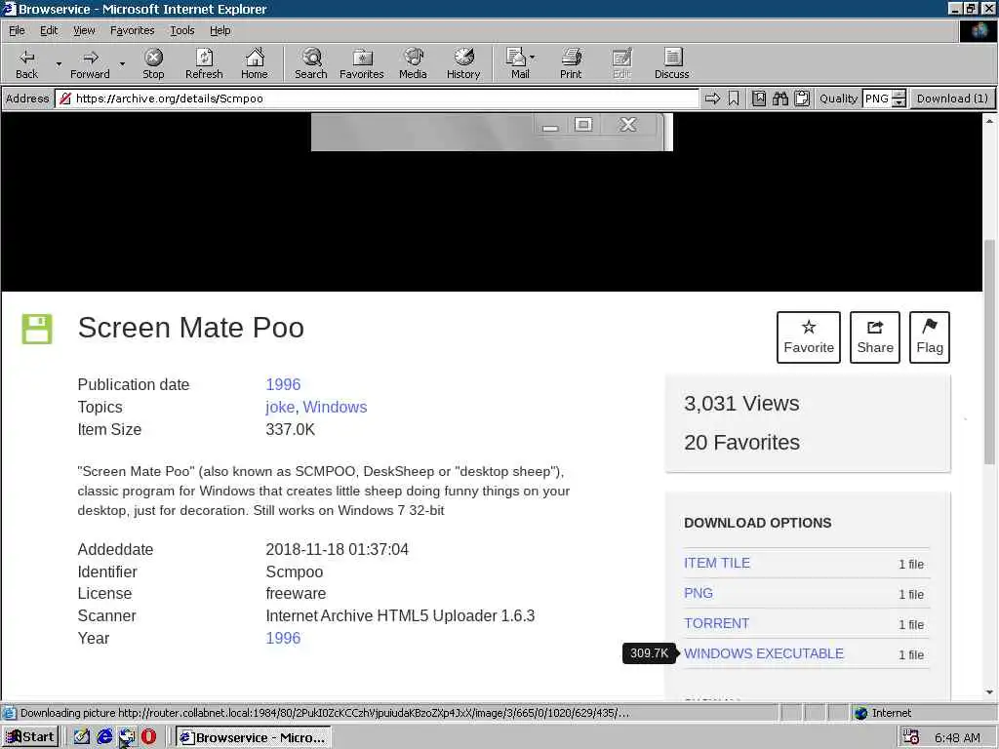Open the Tools menu

pyautogui.click(x=181, y=30)
